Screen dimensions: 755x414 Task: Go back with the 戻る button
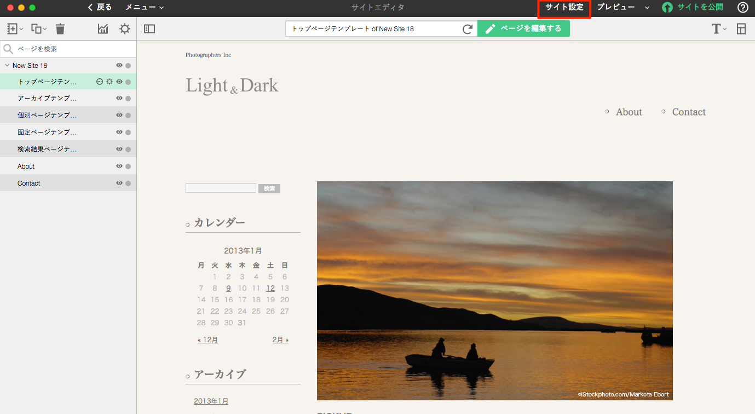pyautogui.click(x=100, y=7)
